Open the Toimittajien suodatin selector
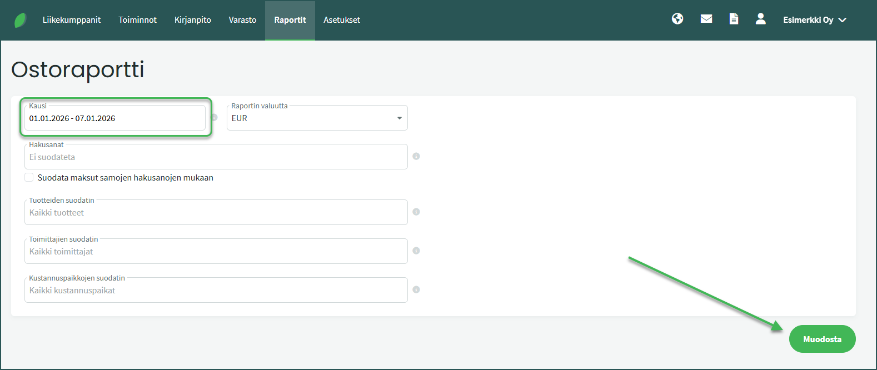 pyautogui.click(x=216, y=252)
